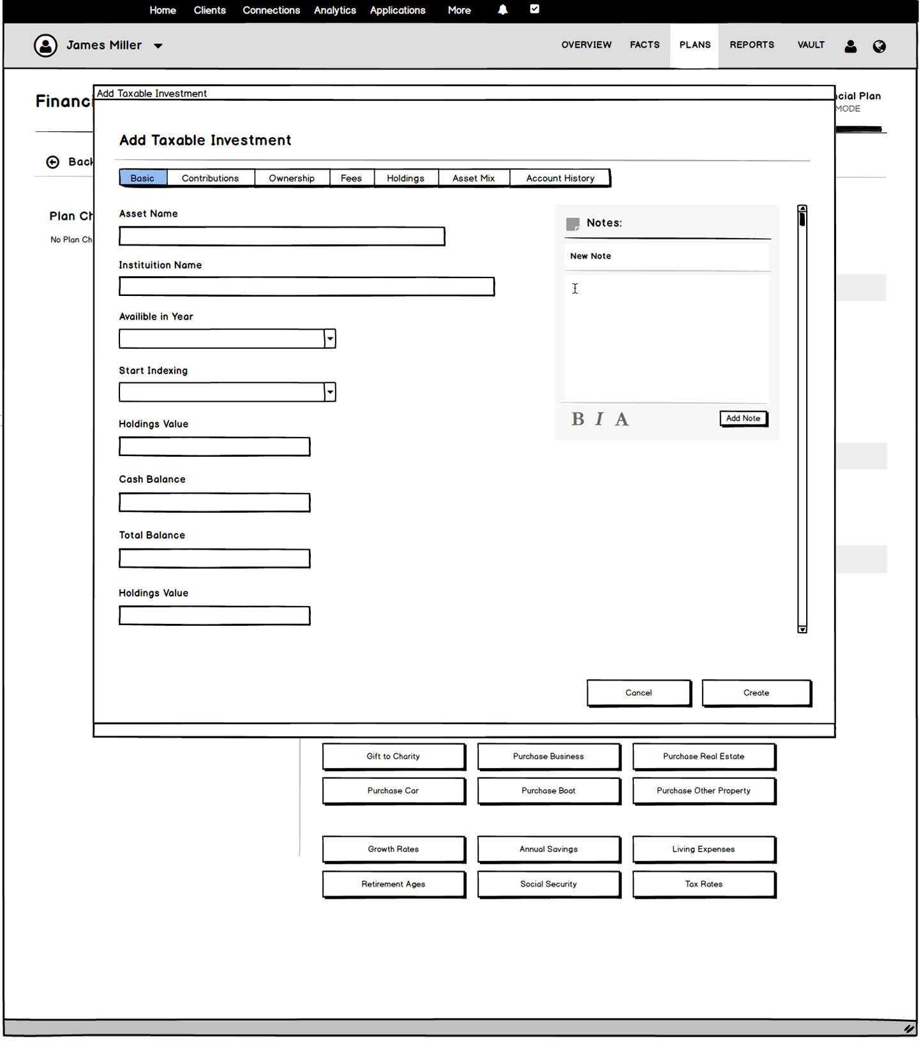Click the Back arrow circle icon
This screenshot has height=1041, width=921.
53,162
